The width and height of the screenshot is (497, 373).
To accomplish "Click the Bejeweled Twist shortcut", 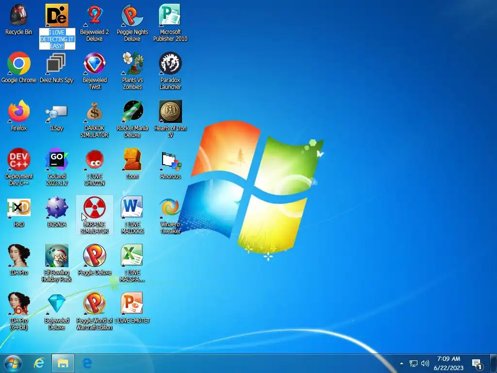I will (95, 63).
